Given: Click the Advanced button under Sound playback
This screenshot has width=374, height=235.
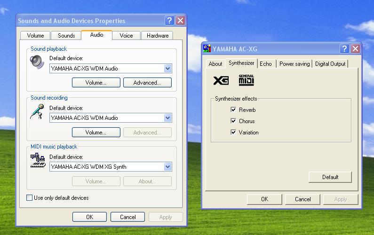Looking at the screenshot, I should click(x=147, y=82).
